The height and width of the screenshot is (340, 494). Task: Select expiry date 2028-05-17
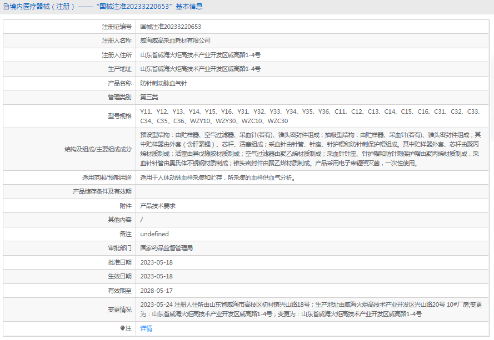(x=157, y=291)
